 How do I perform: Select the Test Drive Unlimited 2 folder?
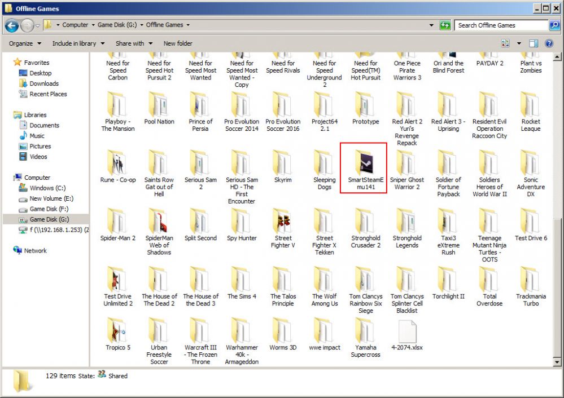(118, 286)
